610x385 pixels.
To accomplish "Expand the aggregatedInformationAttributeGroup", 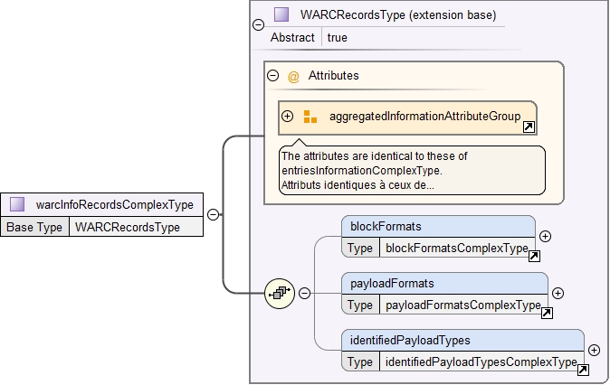I will point(287,116).
